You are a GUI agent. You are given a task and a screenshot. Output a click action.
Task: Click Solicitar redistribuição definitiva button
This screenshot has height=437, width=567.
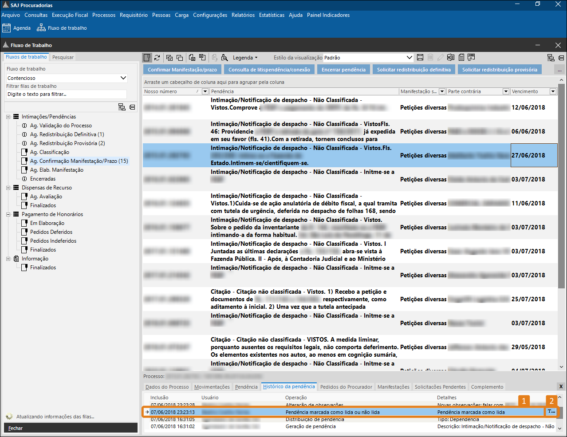click(414, 70)
